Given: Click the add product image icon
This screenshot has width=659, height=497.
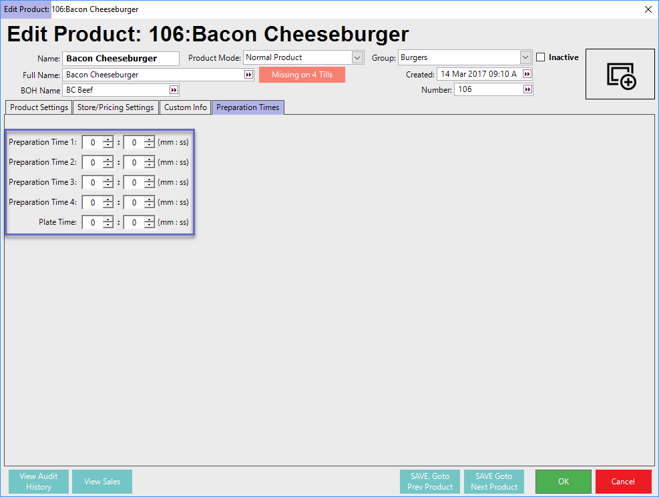Looking at the screenshot, I should [620, 74].
